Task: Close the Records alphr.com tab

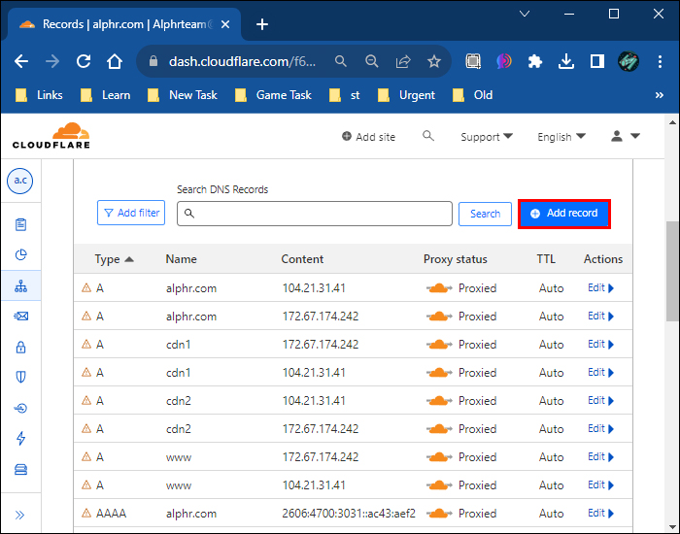Action: tap(225, 24)
